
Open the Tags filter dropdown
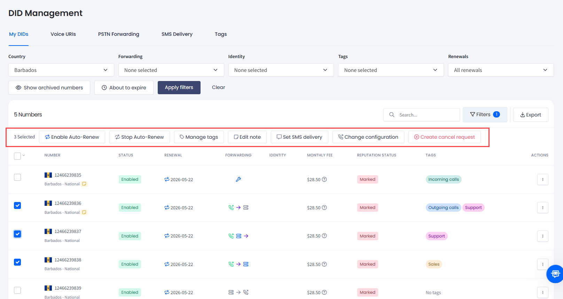(391, 70)
